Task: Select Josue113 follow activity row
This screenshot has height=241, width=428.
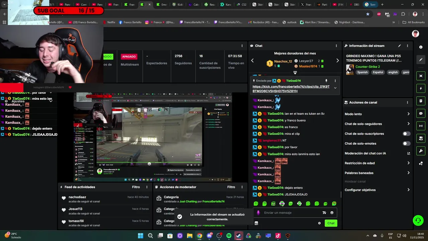Action: click(105, 211)
